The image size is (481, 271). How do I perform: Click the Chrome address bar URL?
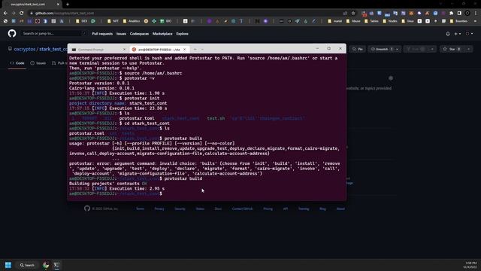pos(65,14)
